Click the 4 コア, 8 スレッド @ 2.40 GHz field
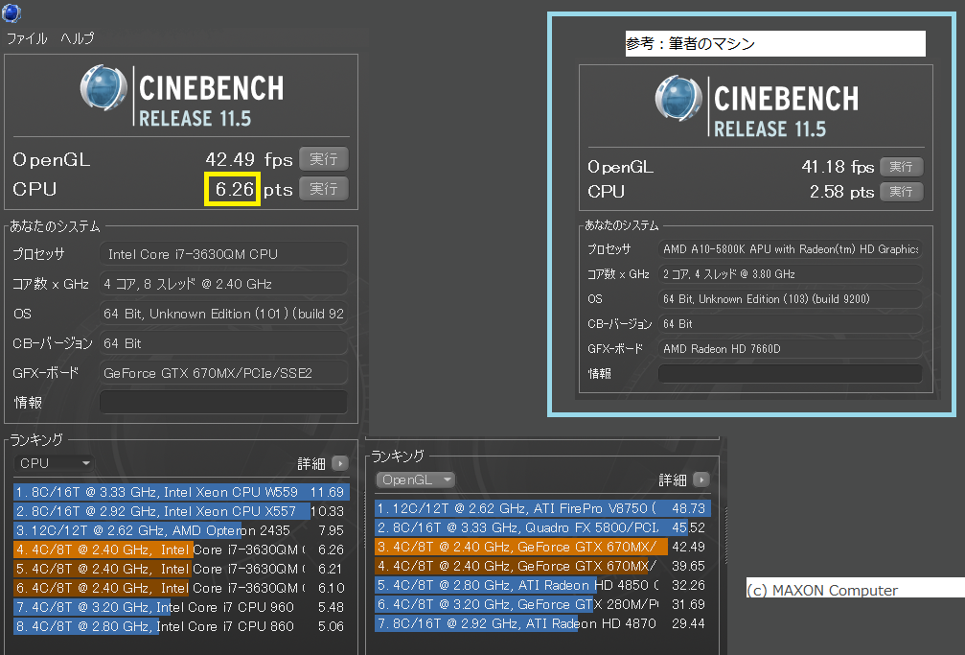 (223, 284)
